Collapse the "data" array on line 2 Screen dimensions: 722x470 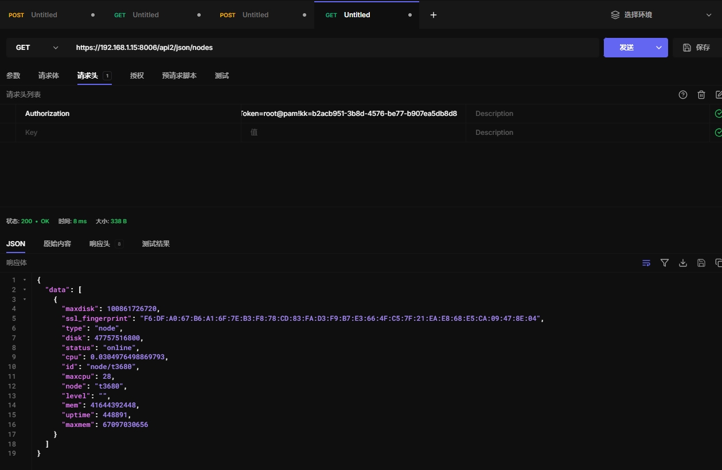coord(25,290)
